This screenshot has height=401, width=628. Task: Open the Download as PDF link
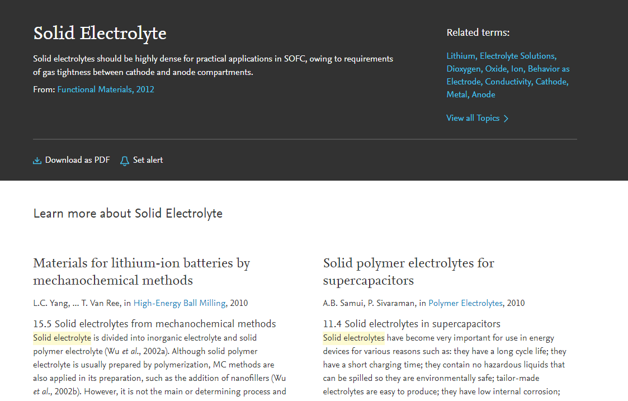point(77,160)
